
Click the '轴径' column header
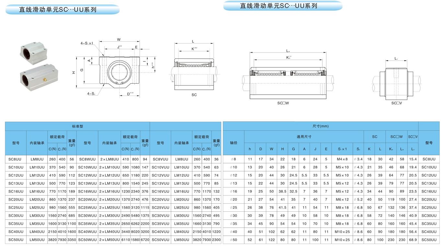(234, 143)
